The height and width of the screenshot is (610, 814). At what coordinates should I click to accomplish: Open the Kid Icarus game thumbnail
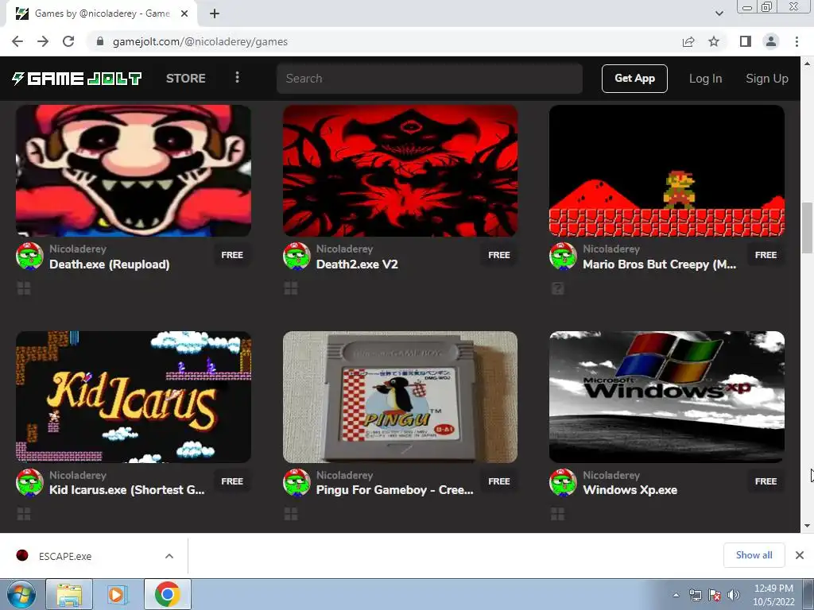pos(134,397)
